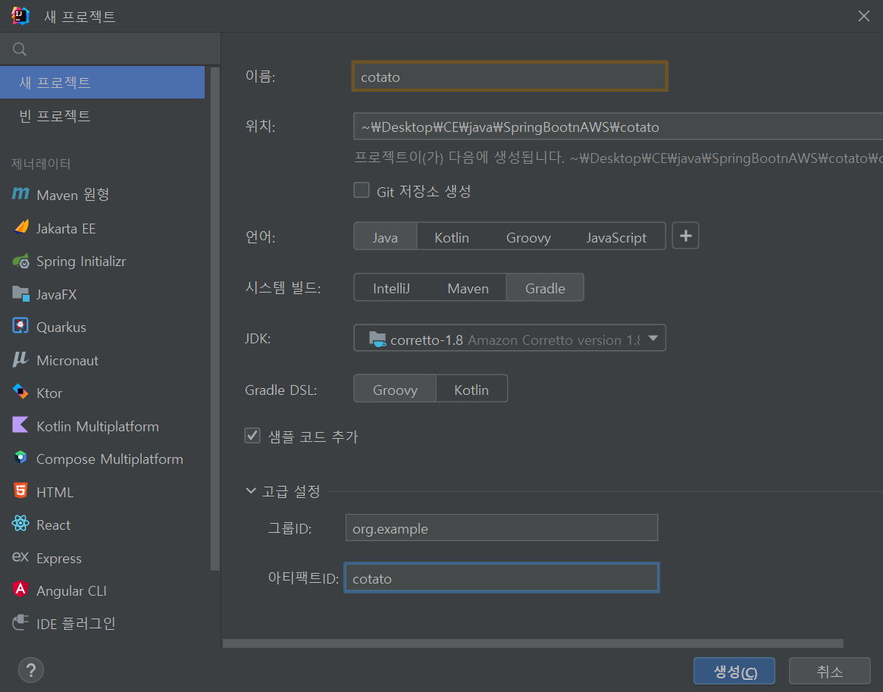Viewport: 883px width, 692px height.
Task: Click the Ktor icon
Action: coord(20,392)
